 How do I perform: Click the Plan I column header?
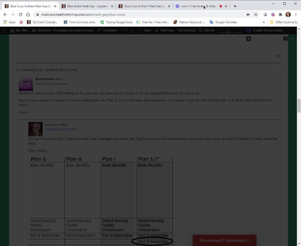tap(109, 159)
